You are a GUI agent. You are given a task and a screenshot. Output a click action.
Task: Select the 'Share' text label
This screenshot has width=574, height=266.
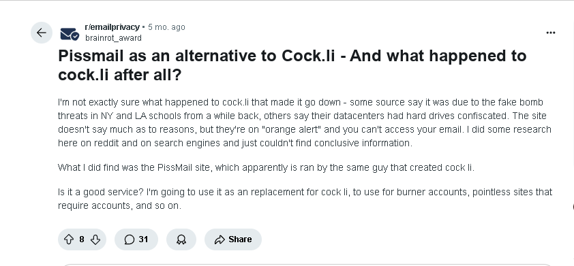(240, 239)
